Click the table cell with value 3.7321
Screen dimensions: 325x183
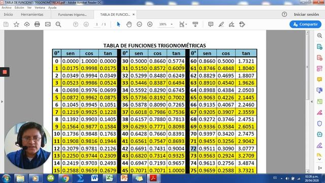point(246,170)
